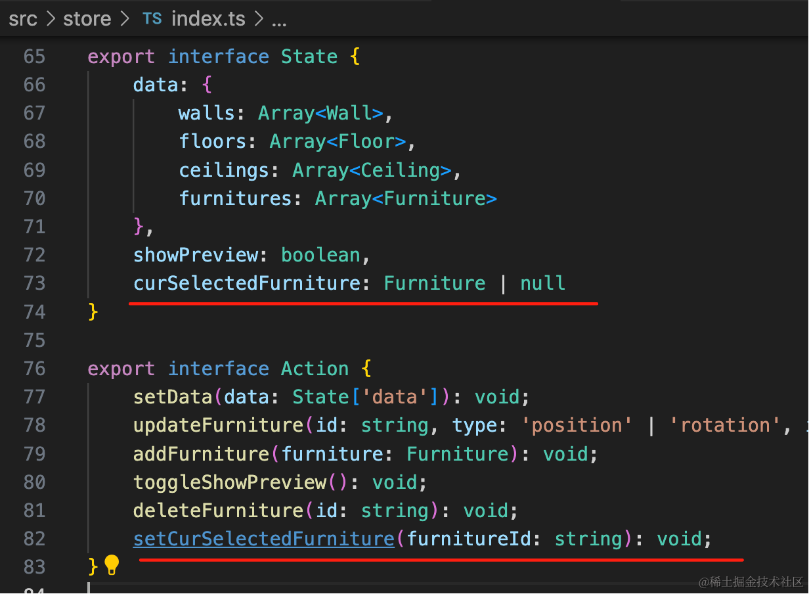Click the lightbulb quick-fix icon on line 83
Viewport: 809px width, 594px height.
coord(112,564)
